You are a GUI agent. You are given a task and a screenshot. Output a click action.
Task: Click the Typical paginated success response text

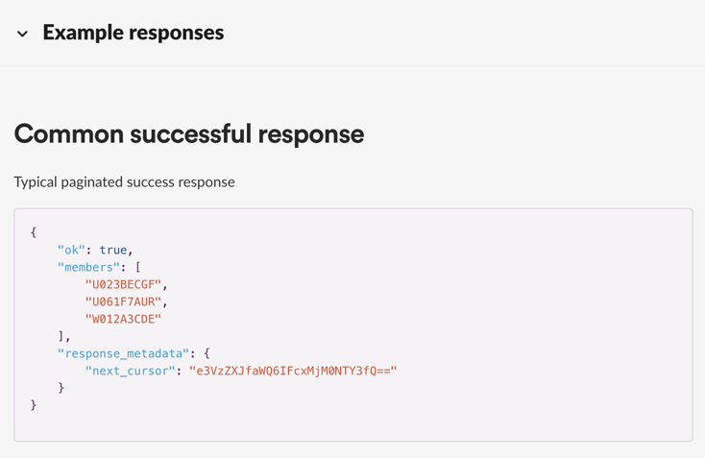(124, 182)
